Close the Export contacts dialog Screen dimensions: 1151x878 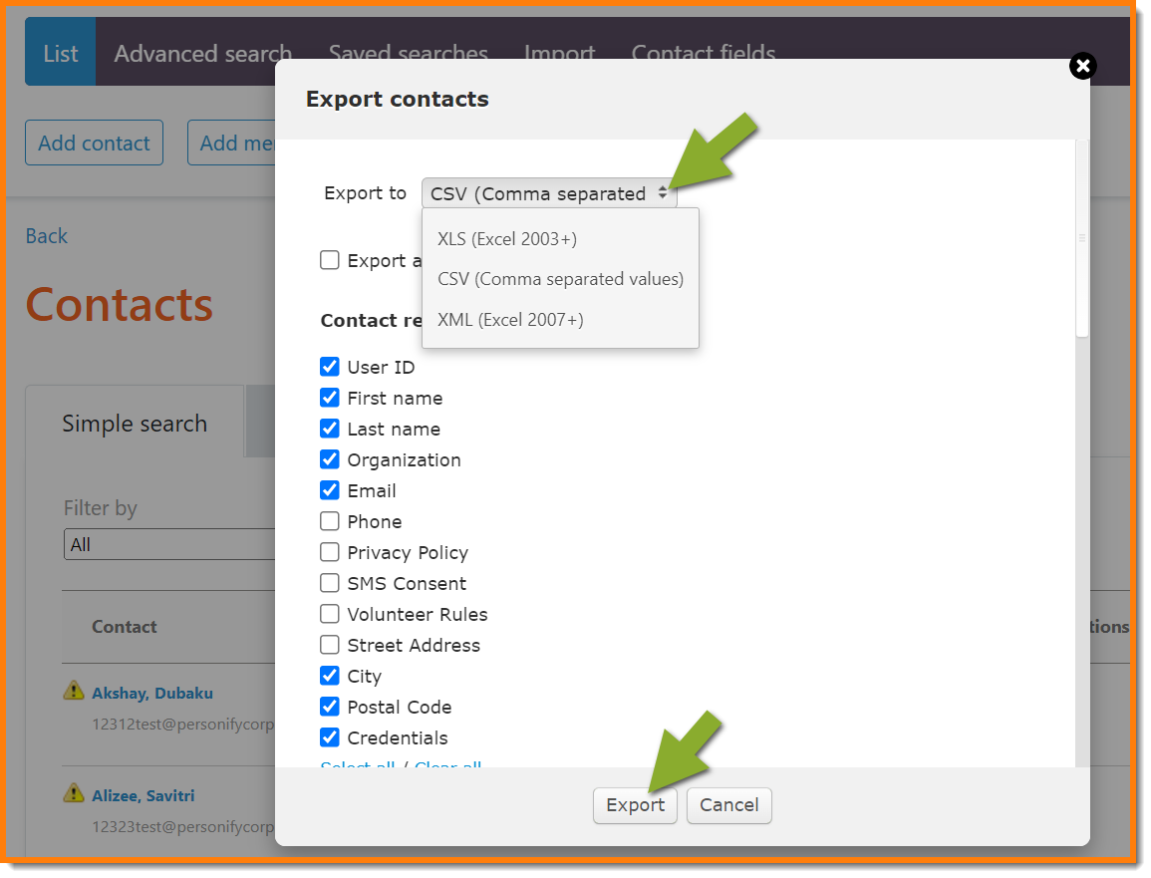pos(1082,66)
